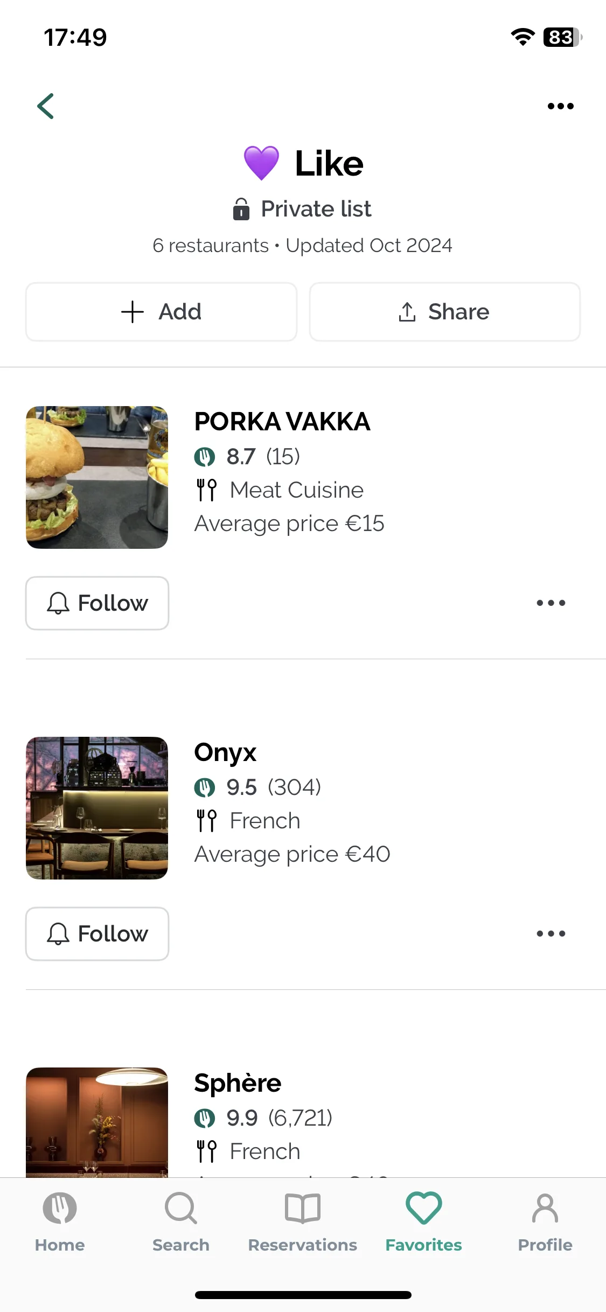This screenshot has width=606, height=1312.
Task: Open PORKA VAKKA burger thumbnail
Action: (97, 477)
